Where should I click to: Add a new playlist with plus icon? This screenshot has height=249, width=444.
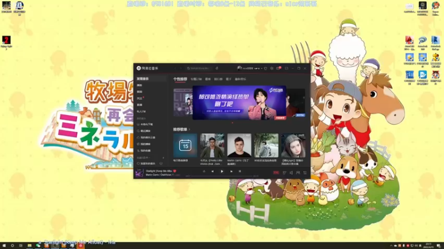point(163,158)
